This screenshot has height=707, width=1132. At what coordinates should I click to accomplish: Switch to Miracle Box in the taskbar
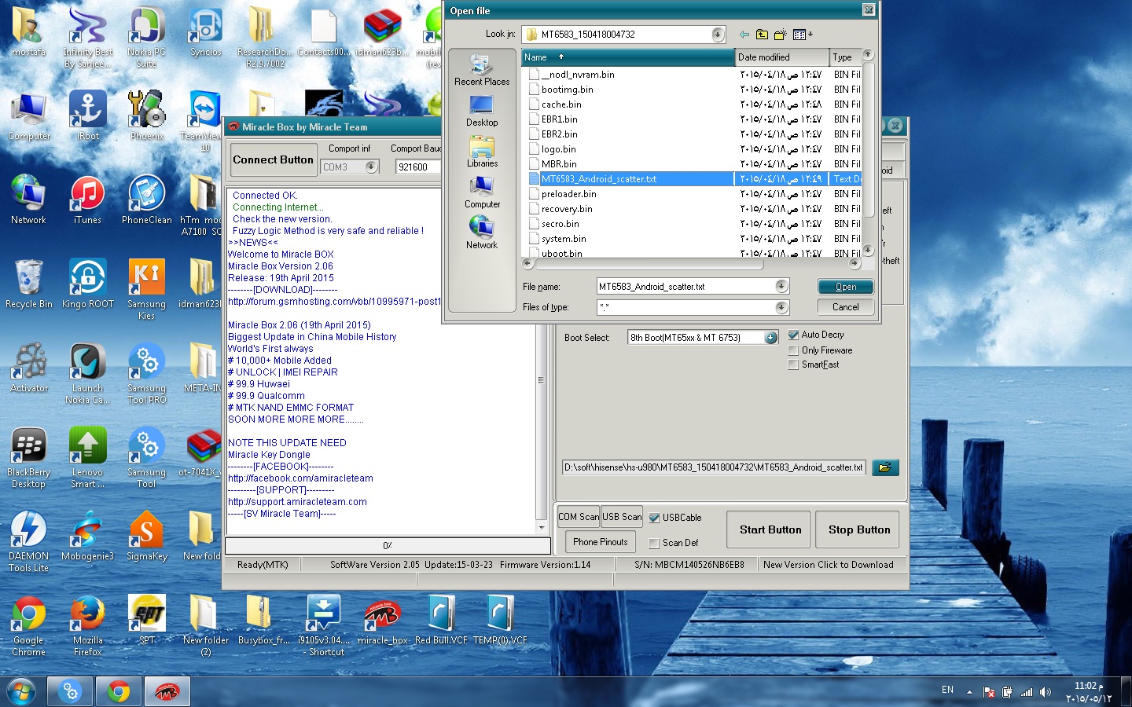coord(167,692)
